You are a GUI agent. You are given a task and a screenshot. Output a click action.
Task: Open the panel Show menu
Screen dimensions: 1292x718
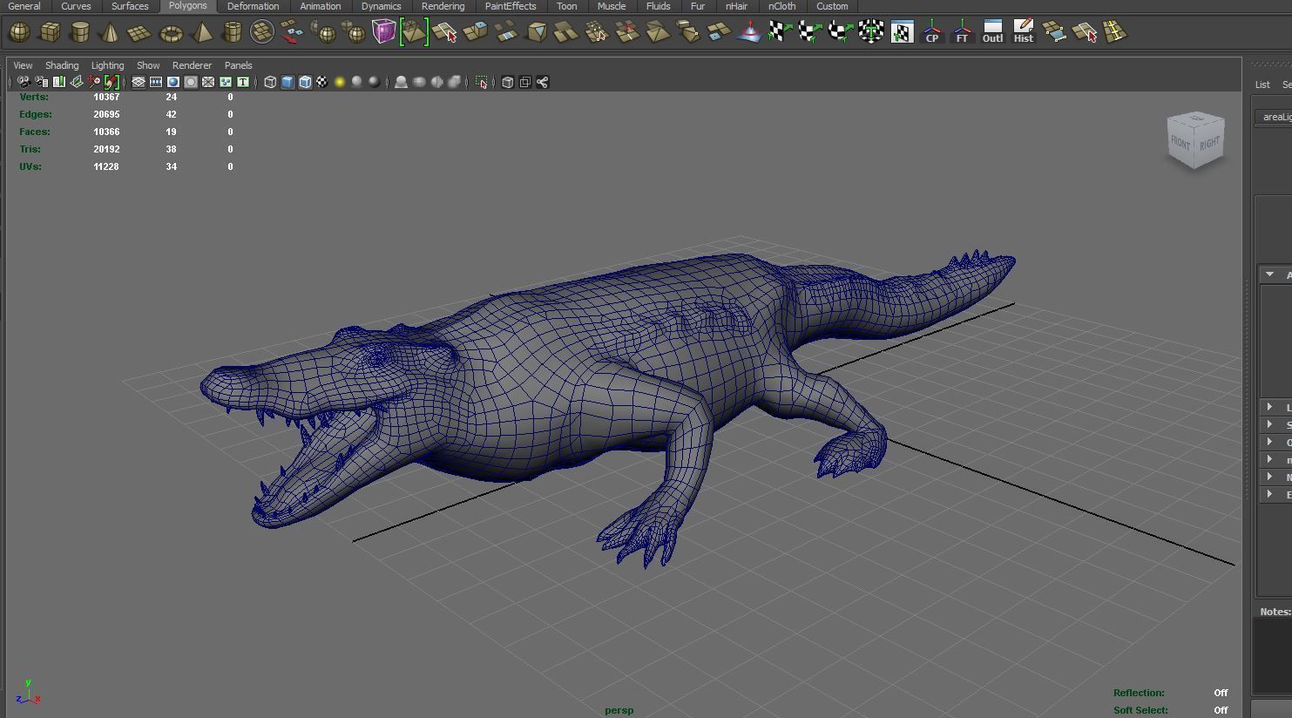[148, 65]
